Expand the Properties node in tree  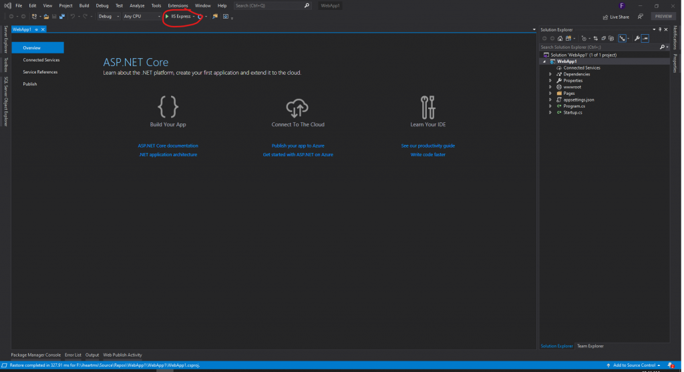[x=550, y=81]
